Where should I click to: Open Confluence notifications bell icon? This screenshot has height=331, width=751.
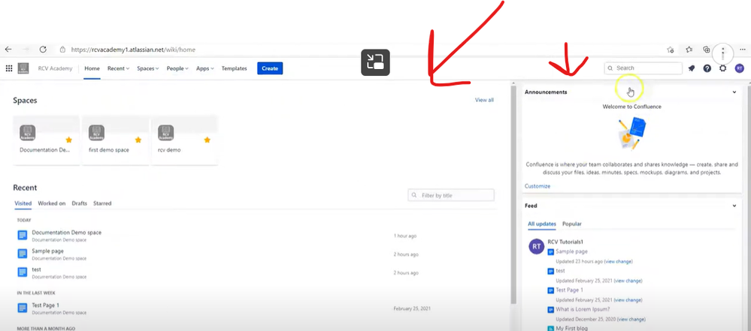(691, 68)
